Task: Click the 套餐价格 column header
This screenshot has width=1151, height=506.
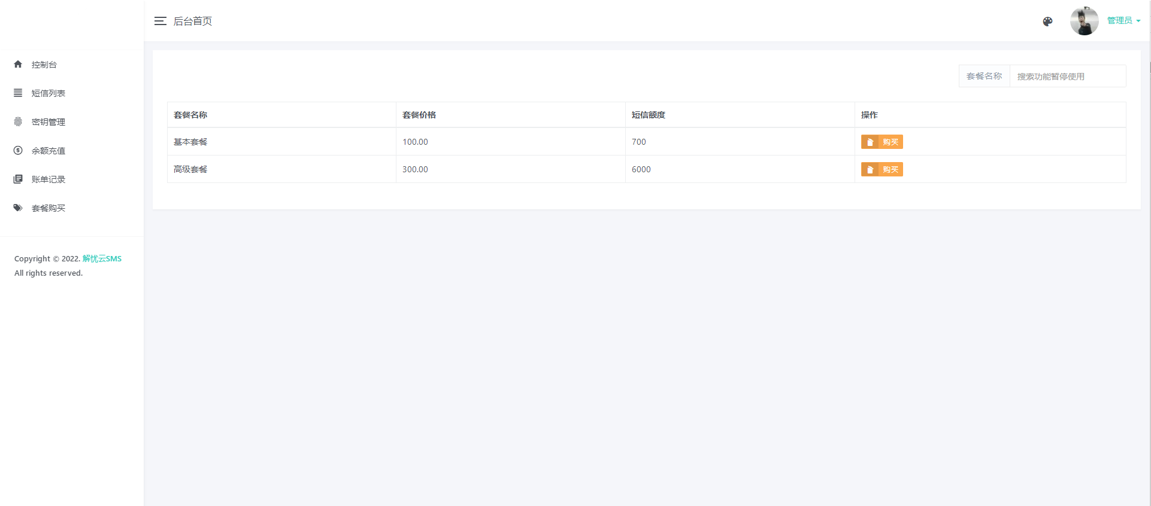Action: click(419, 115)
